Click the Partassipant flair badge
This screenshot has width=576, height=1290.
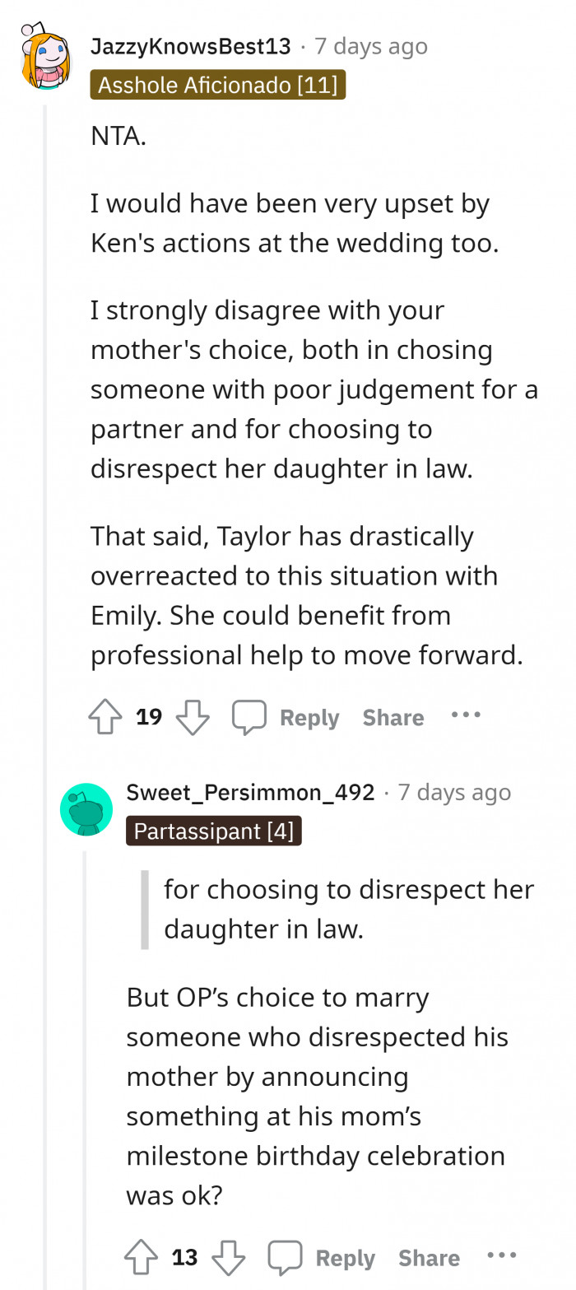214,831
